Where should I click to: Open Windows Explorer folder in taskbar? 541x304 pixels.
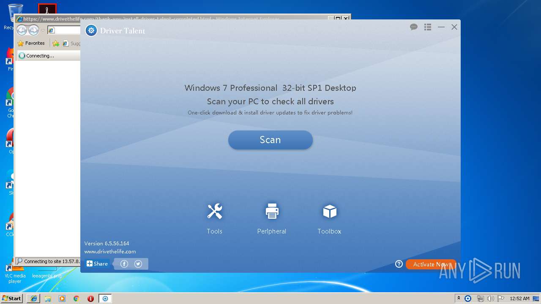point(48,299)
